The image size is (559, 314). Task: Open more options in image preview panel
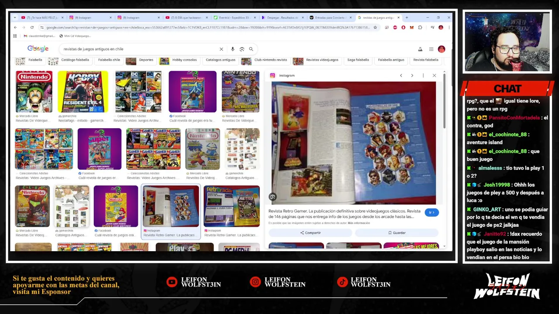tap(423, 75)
